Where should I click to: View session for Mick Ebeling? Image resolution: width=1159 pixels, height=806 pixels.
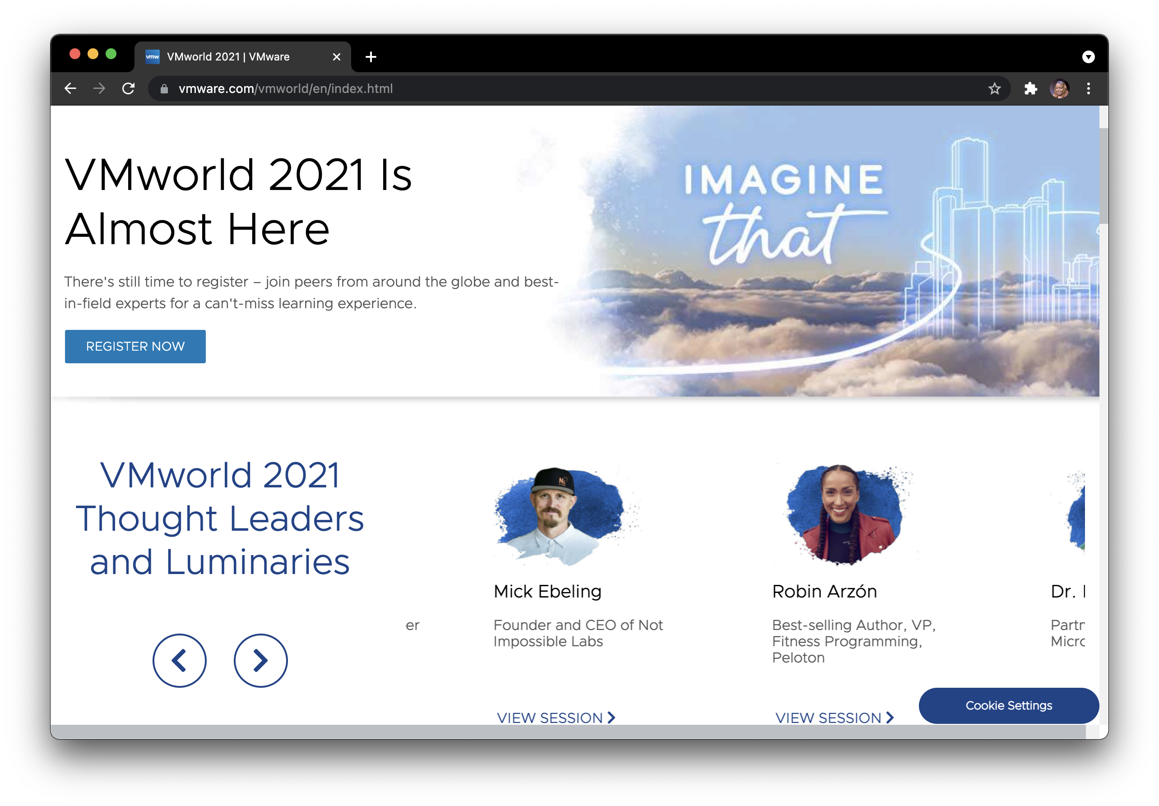point(556,717)
